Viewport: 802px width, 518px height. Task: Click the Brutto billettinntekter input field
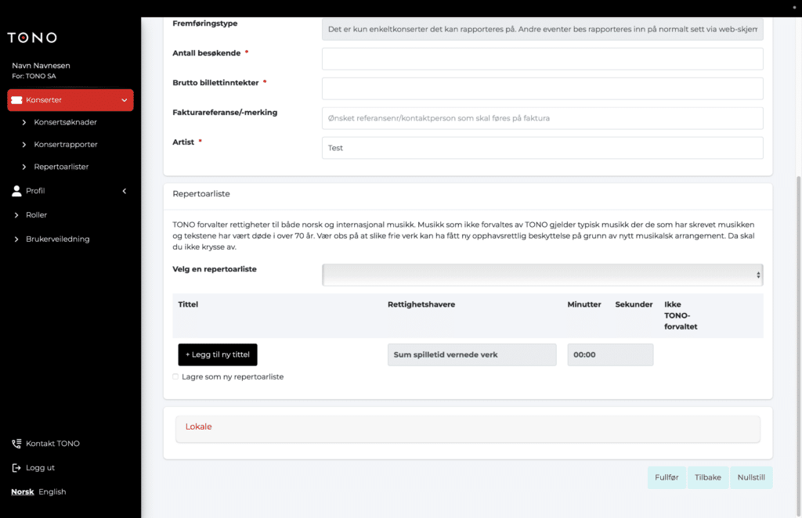tap(542, 88)
